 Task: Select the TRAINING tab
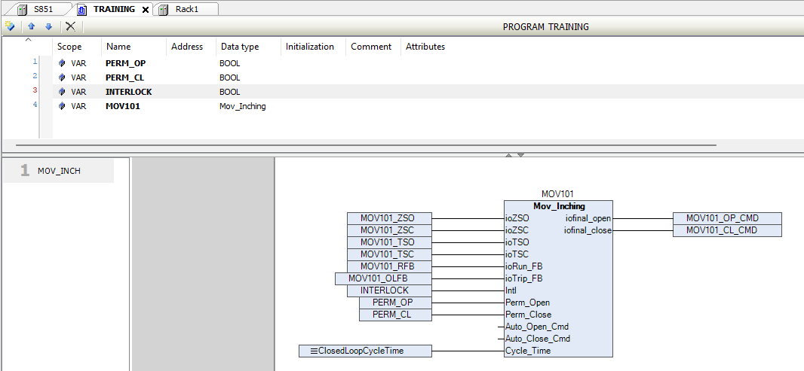pos(114,9)
